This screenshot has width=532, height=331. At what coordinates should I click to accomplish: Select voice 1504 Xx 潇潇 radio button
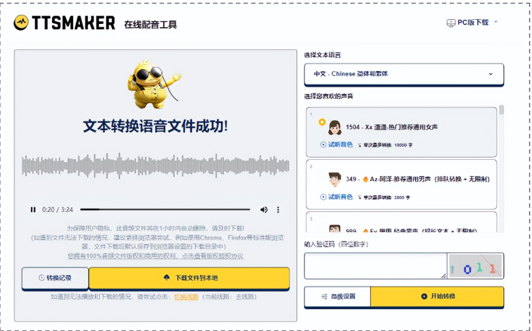pos(322,122)
